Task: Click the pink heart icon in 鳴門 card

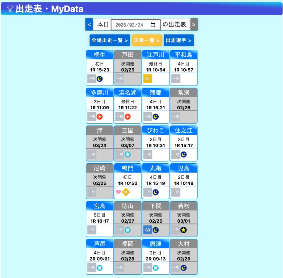Action: point(118,192)
